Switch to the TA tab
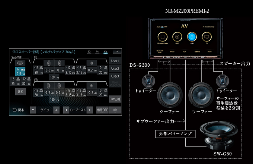The height and width of the screenshot is (164, 253). [x=97, y=51]
